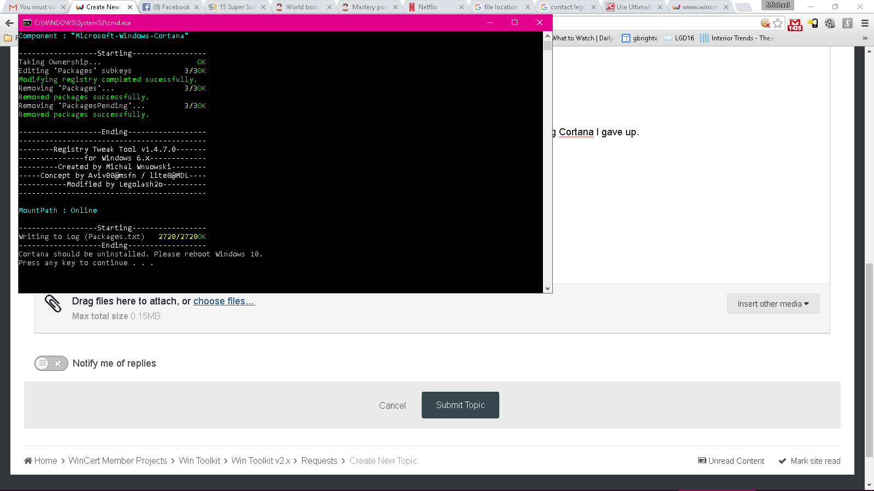Click the browser back arrow
Screen dimensions: 874x491
tap(9, 23)
